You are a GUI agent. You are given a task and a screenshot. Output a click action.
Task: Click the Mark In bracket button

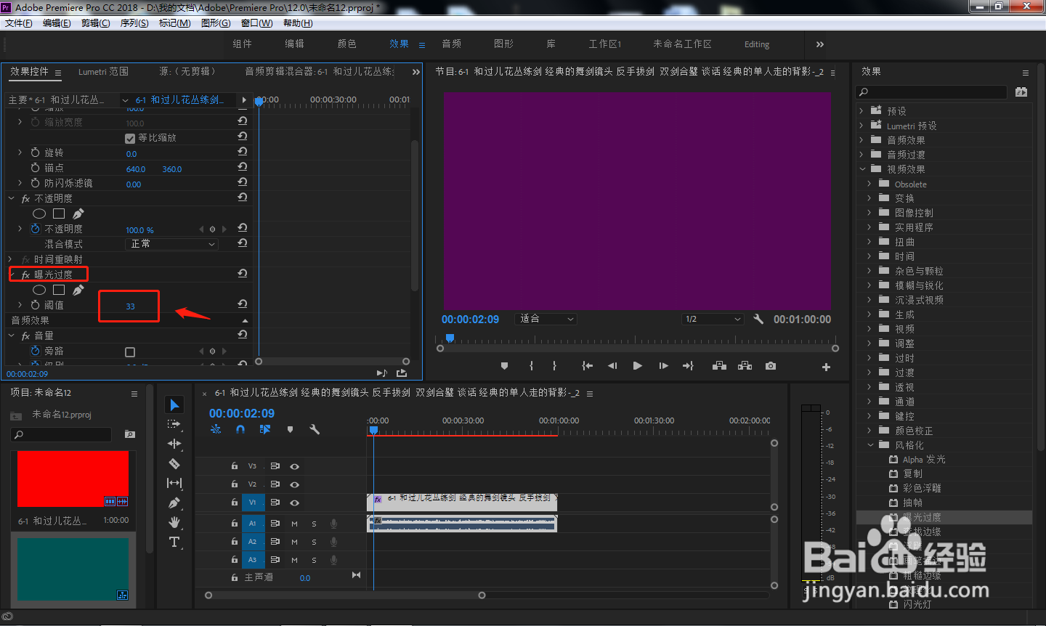[x=531, y=366]
